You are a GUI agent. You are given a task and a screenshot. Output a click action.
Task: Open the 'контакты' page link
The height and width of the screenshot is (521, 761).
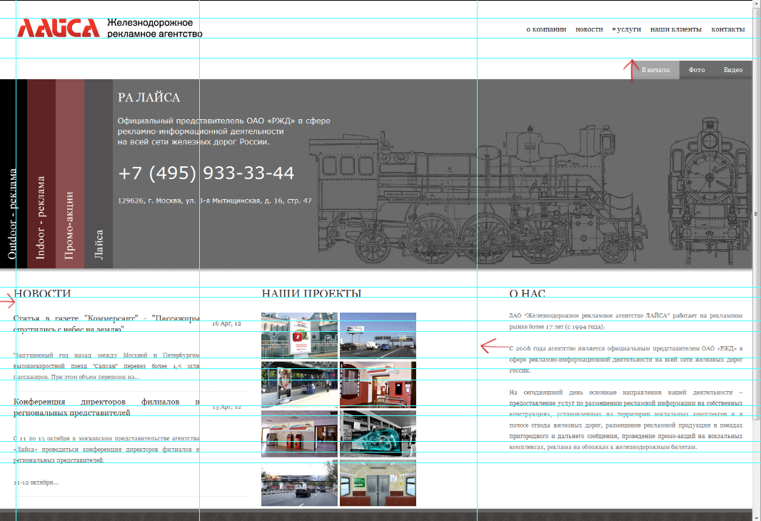pos(727,29)
